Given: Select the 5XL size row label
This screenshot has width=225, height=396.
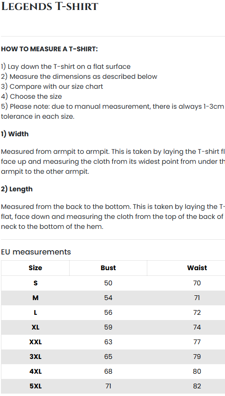Looking at the screenshot, I should click(36, 386).
